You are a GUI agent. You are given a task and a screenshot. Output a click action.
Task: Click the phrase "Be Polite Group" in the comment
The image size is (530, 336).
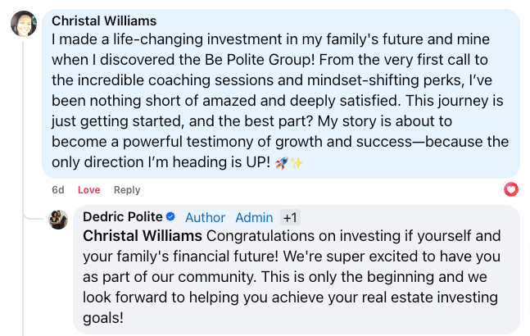260,60
